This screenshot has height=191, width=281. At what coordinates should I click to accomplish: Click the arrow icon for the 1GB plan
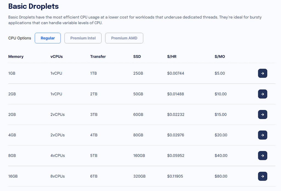click(262, 73)
